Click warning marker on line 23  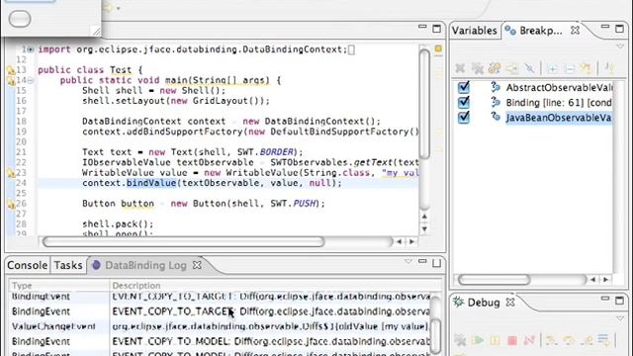pos(11,174)
